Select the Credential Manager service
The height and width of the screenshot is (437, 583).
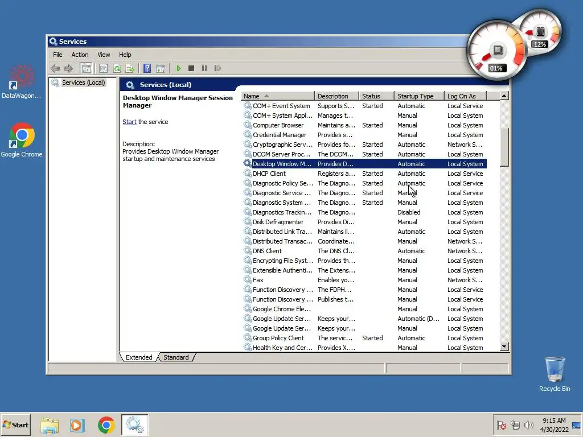[364, 135]
